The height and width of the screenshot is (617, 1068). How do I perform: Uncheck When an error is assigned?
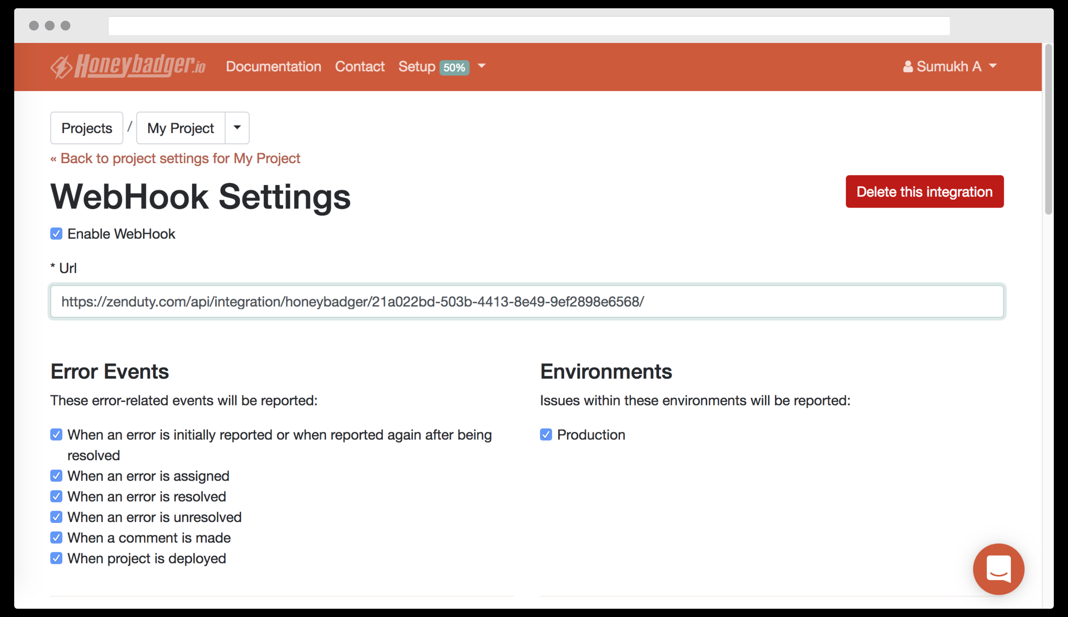pyautogui.click(x=56, y=476)
